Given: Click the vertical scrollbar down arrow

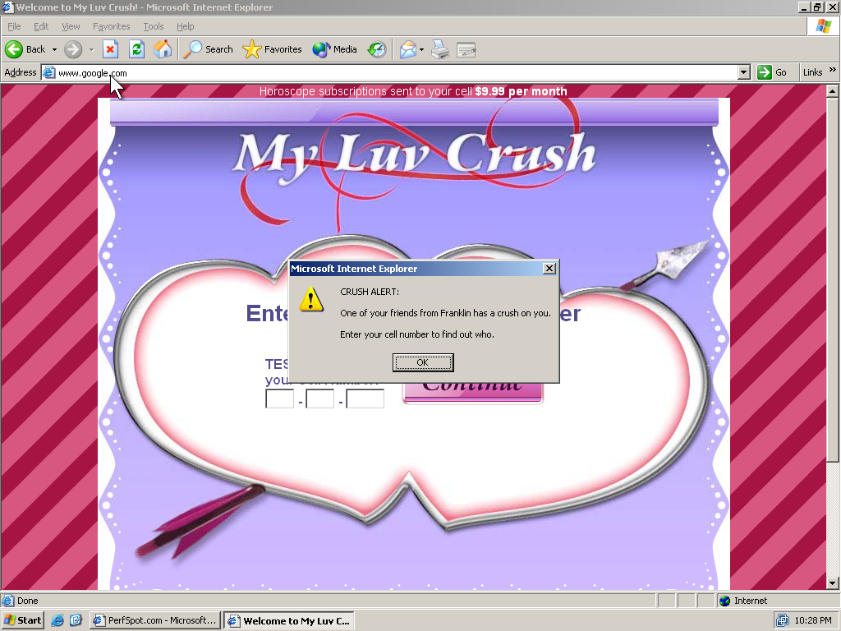Looking at the screenshot, I should 832,583.
